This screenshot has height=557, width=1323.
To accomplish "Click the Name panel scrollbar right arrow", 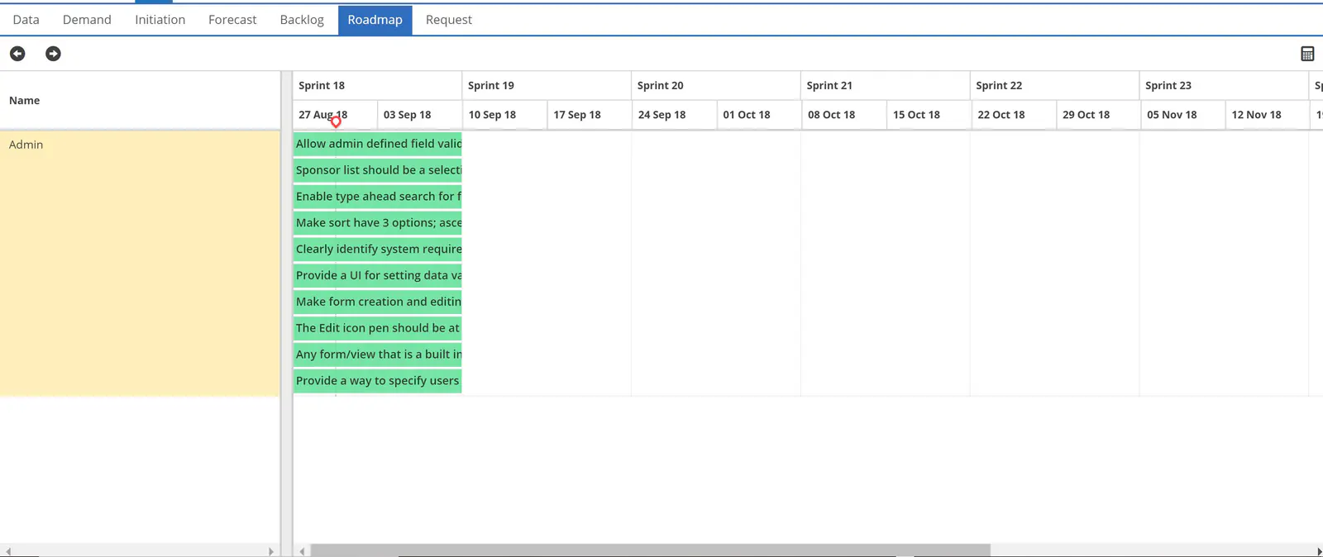I will point(270,551).
